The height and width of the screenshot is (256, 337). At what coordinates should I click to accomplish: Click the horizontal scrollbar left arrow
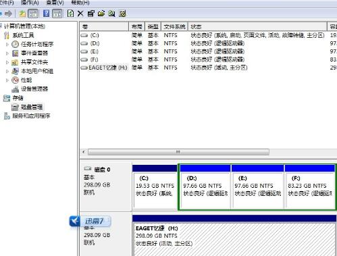[84, 152]
